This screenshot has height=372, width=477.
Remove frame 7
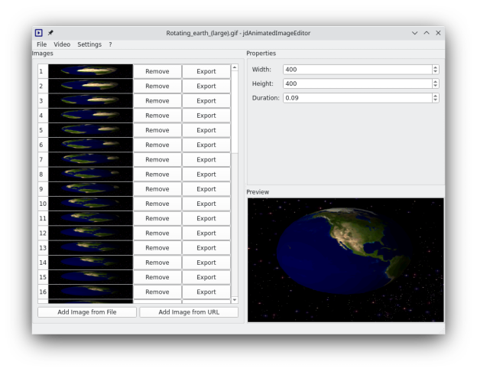(x=157, y=160)
